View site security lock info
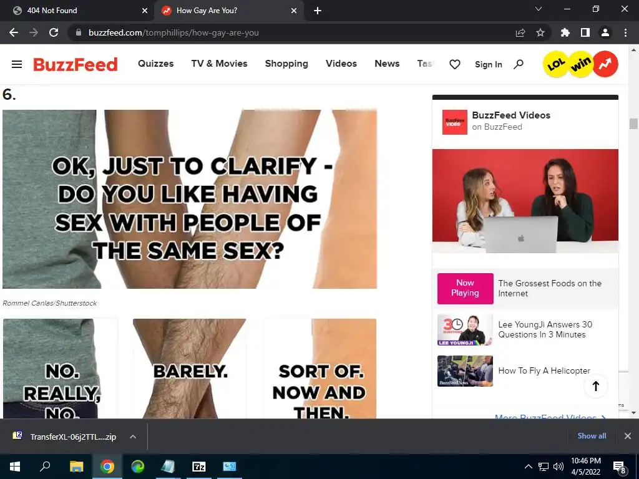The height and width of the screenshot is (479, 639). 79,32
